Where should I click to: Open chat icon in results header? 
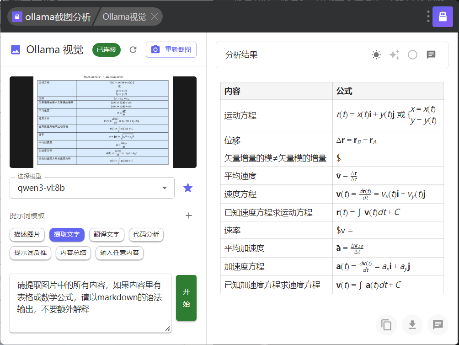pos(431,55)
